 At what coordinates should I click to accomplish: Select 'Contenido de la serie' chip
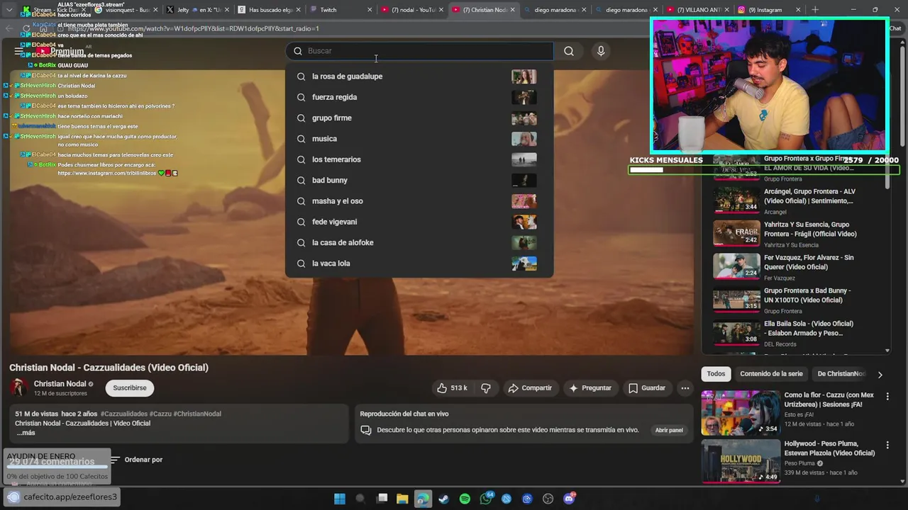(x=771, y=374)
